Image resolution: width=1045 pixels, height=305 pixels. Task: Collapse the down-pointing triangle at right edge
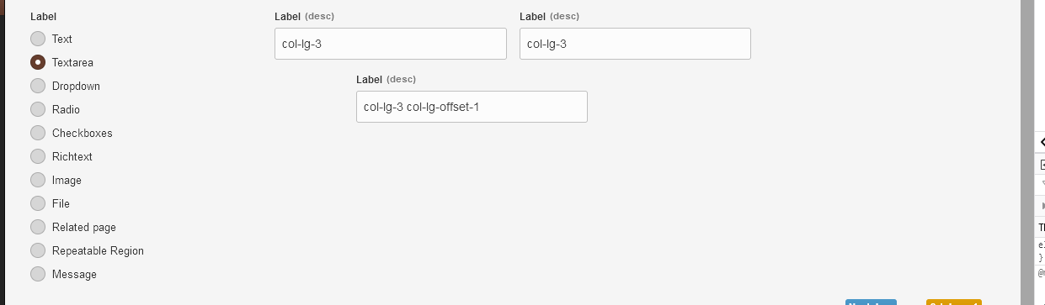click(x=1042, y=182)
